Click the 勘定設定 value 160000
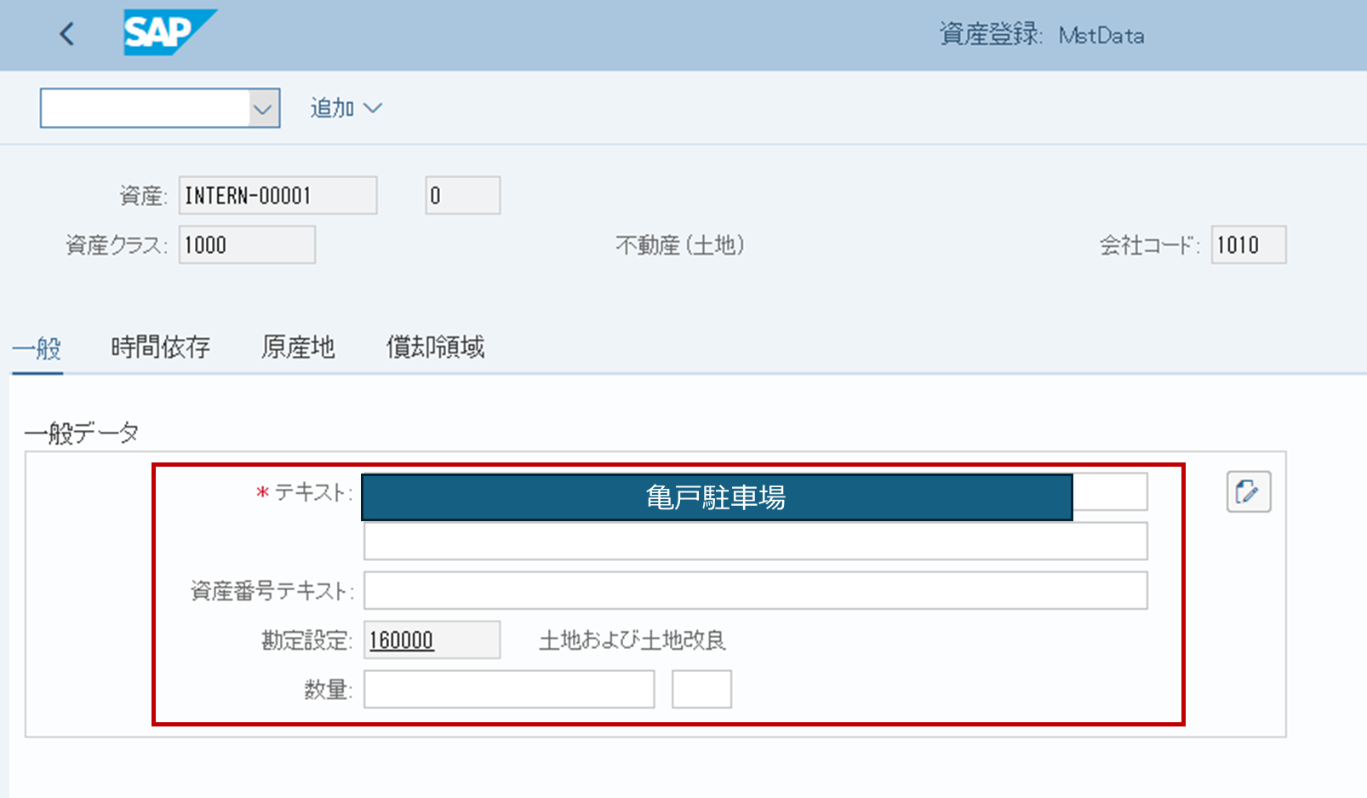This screenshot has width=1367, height=798. pyautogui.click(x=402, y=640)
